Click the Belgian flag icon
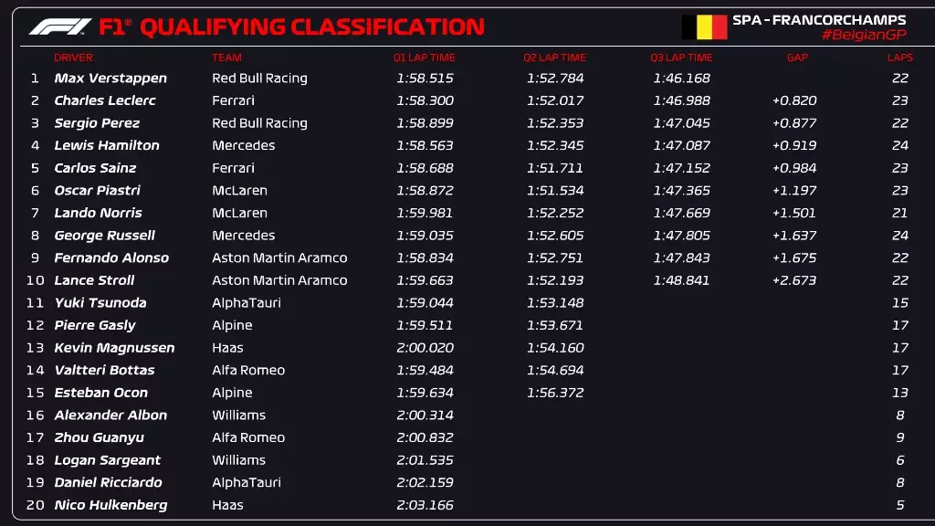Viewport: 935px width, 526px height. coord(704,27)
